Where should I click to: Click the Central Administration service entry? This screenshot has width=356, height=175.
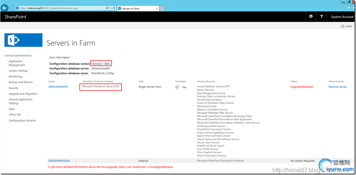pyautogui.click(x=209, y=100)
